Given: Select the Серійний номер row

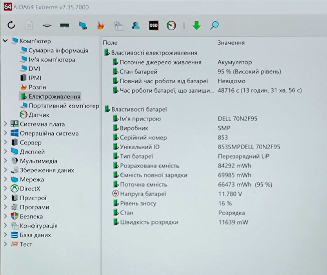Looking at the screenshot, I should (140, 137).
